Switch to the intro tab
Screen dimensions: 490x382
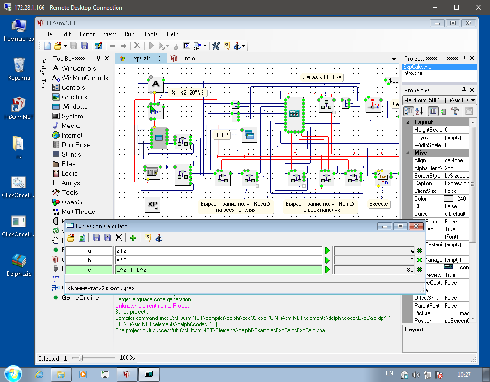(x=189, y=58)
